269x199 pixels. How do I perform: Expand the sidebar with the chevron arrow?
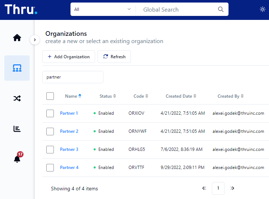(x=35, y=40)
